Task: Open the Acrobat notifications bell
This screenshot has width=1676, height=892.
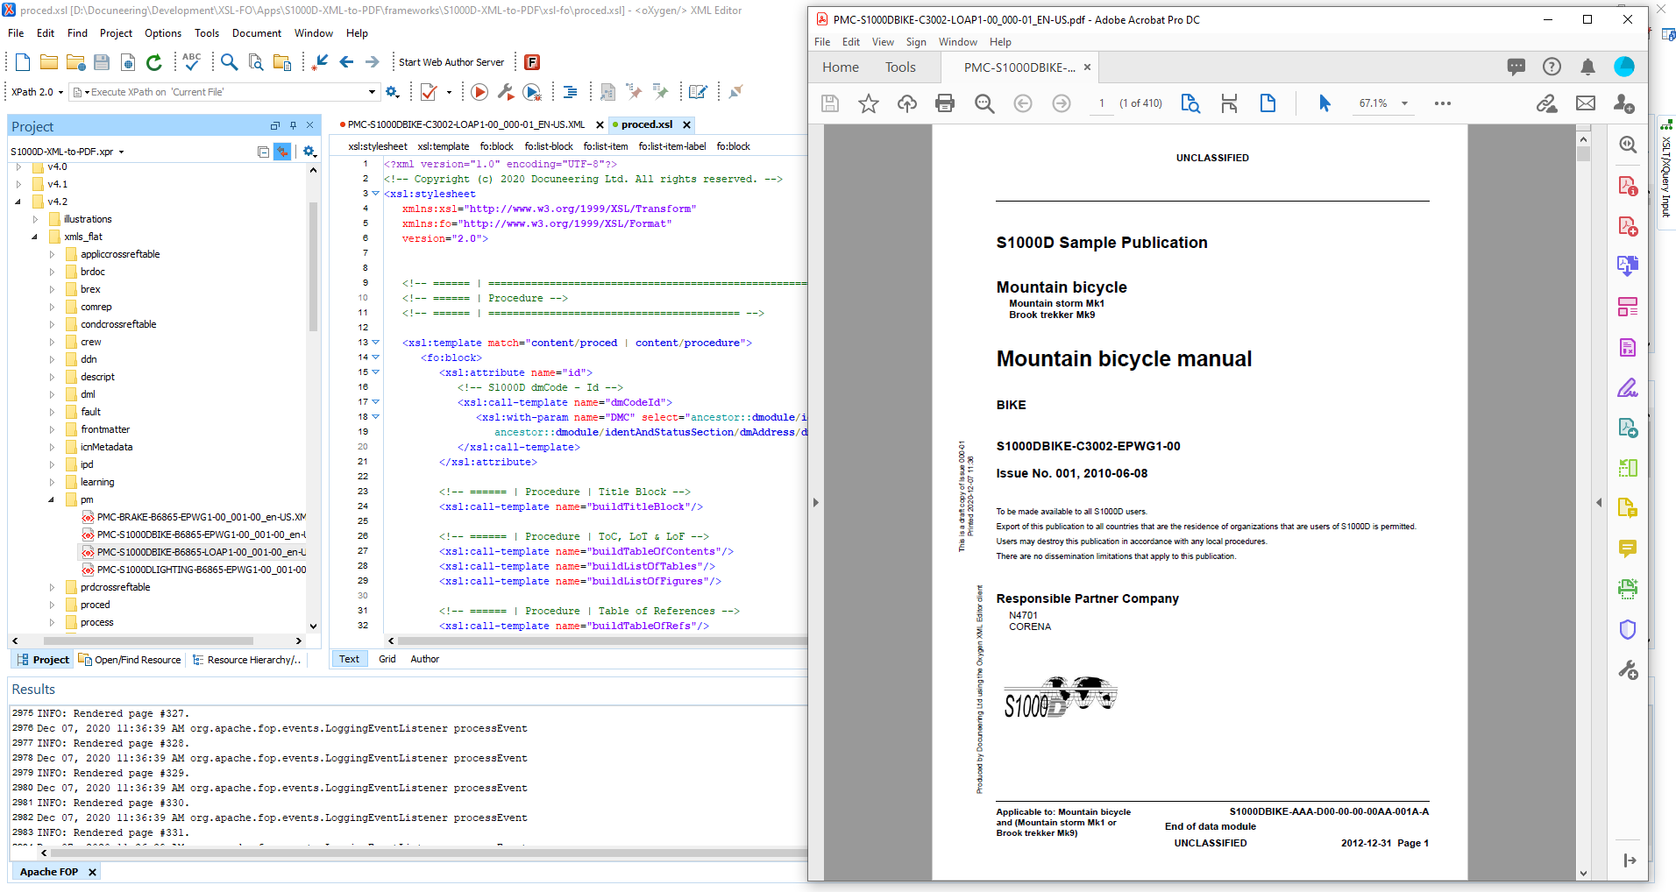Action: [1587, 67]
